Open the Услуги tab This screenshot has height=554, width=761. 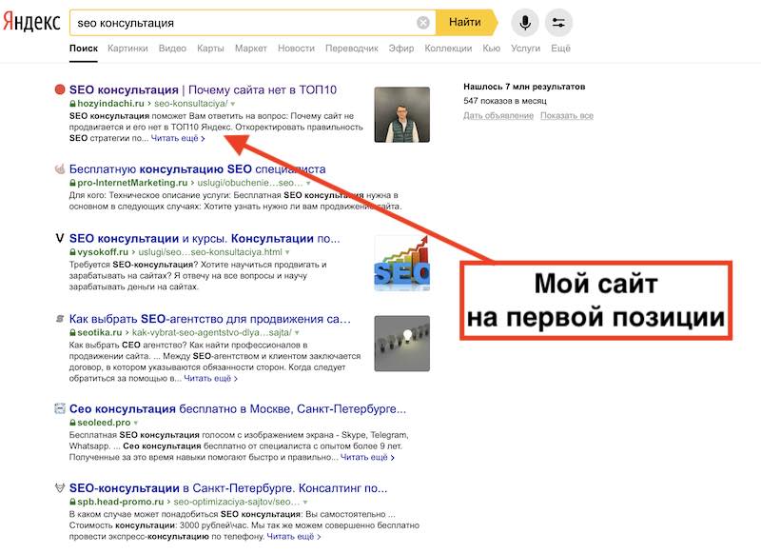coord(525,48)
